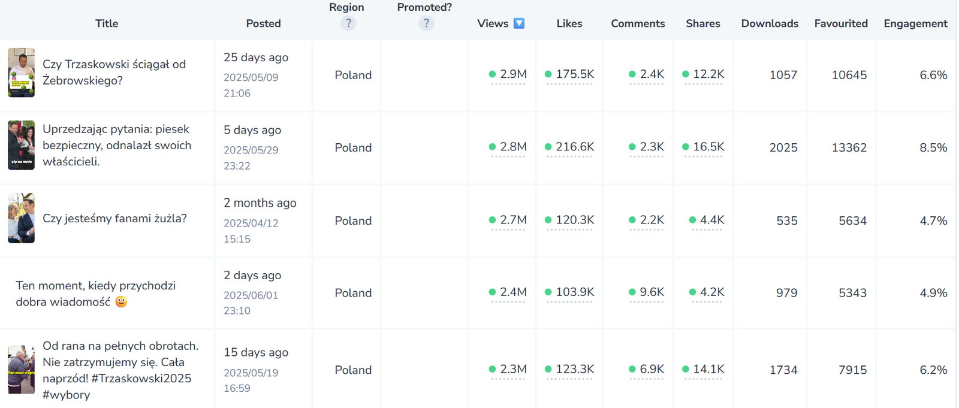Open 'Ten moment, kiedy przychodzi dobra wiadomość' link
Viewport: 959px width, 408px height.
click(96, 294)
